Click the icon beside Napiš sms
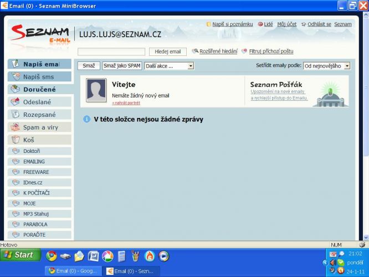The height and width of the screenshot is (277, 369). (x=16, y=76)
